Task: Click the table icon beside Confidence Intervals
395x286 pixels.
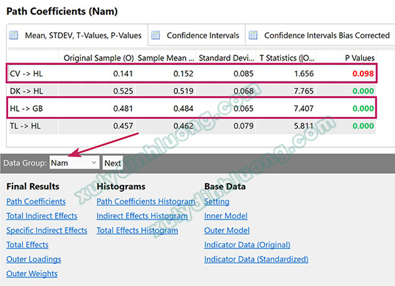Action: tap(155, 36)
